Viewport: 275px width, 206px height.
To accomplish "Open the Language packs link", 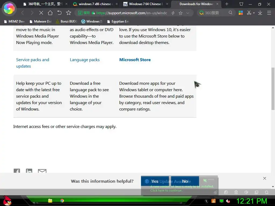I will pos(85,60).
